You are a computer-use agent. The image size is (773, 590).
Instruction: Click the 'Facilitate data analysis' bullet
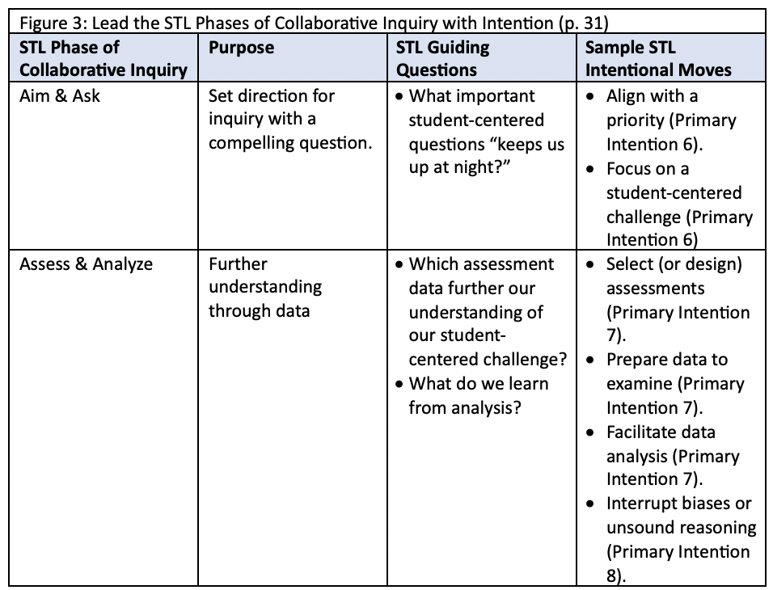coord(662,456)
